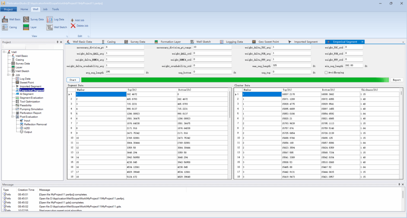Open Geo Sweet Point document tab

(266, 42)
